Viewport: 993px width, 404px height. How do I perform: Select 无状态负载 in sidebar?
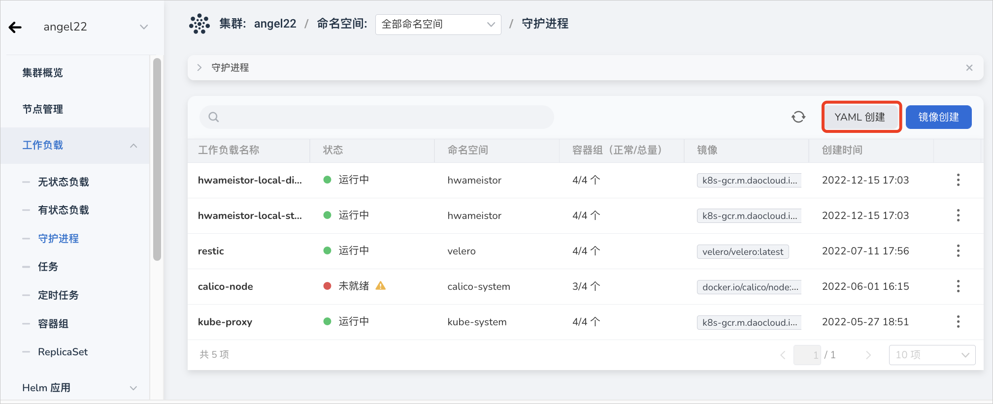64,182
